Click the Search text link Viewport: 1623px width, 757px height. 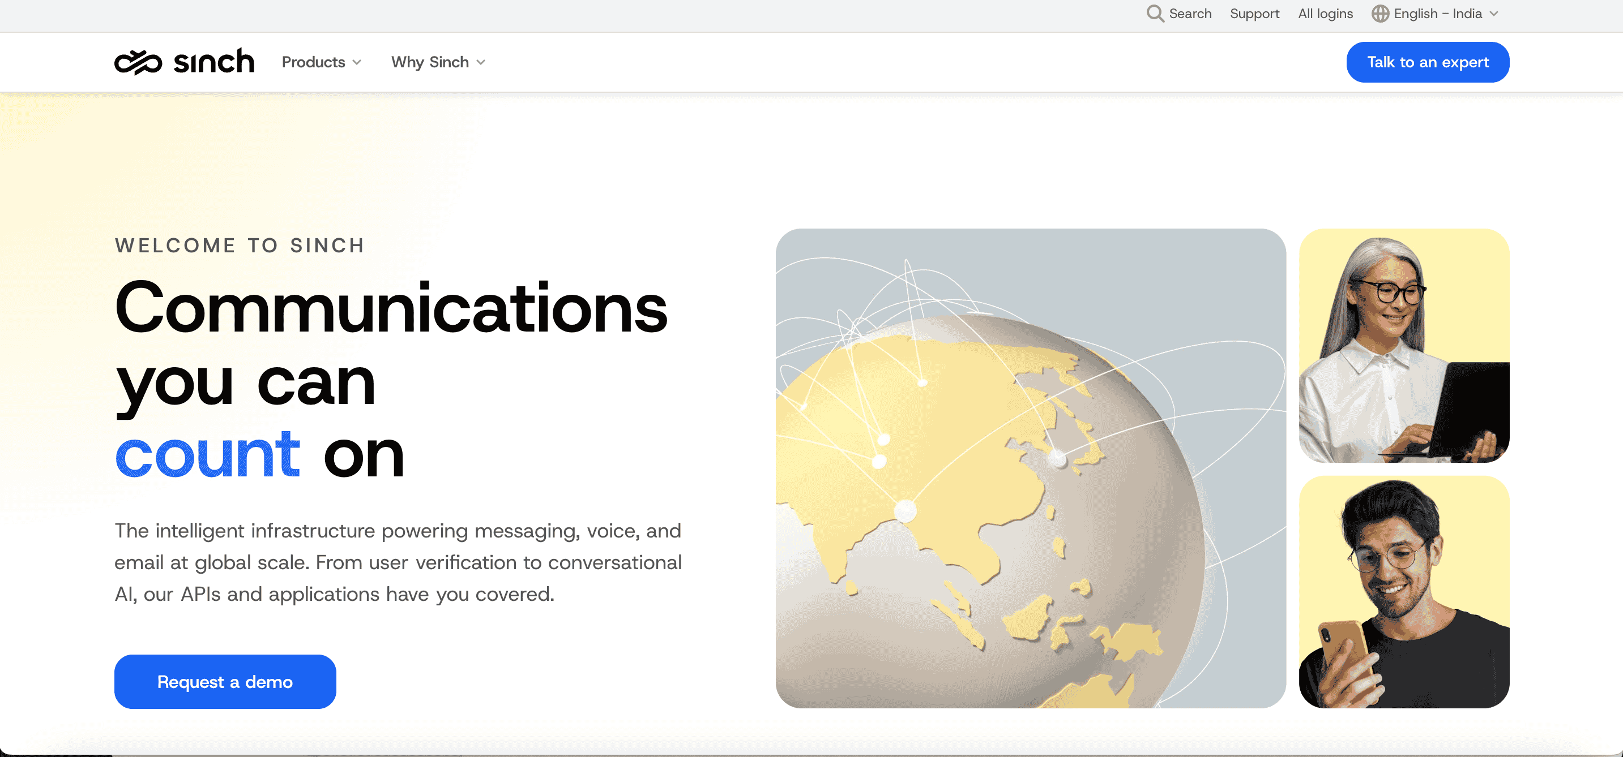[1190, 14]
